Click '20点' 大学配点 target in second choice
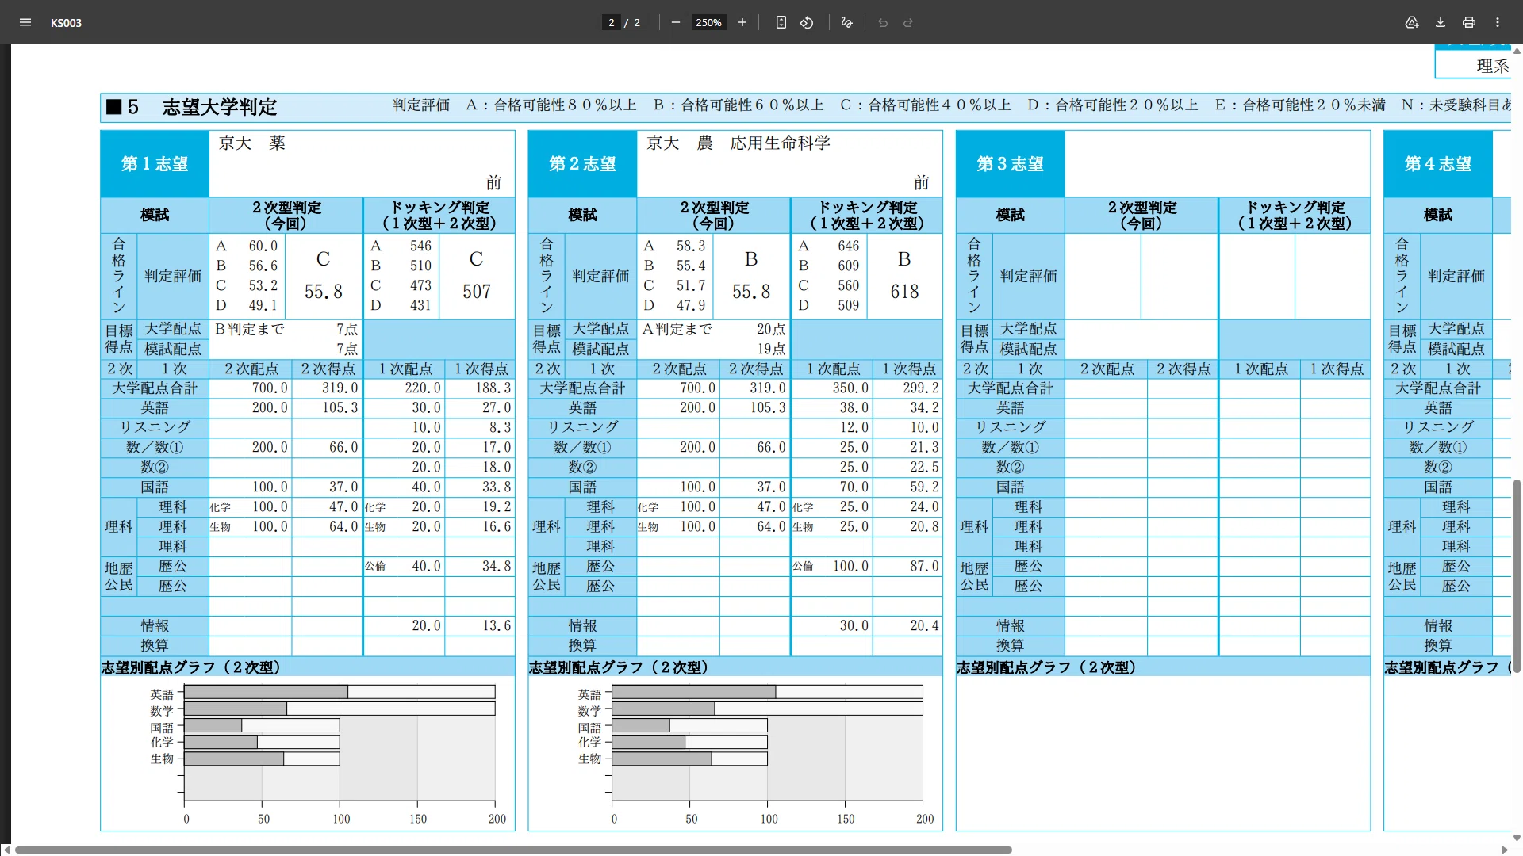This screenshot has width=1523, height=856. pos(770,329)
